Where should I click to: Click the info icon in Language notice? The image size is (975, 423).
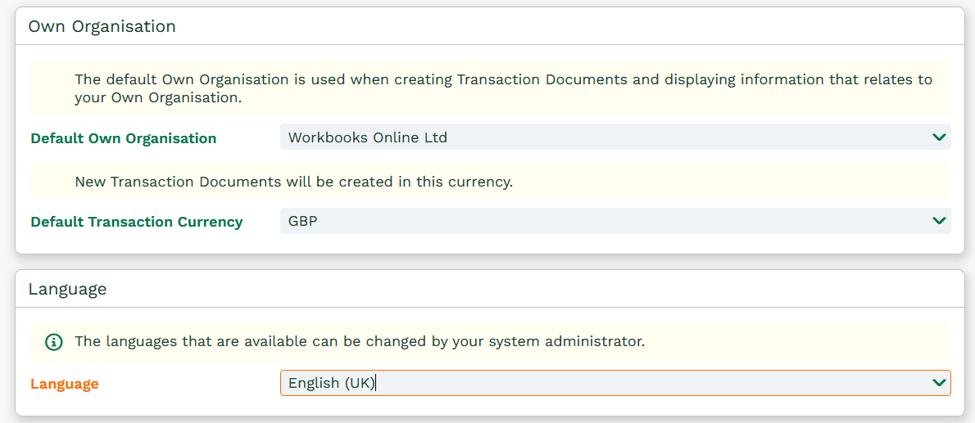(x=53, y=341)
